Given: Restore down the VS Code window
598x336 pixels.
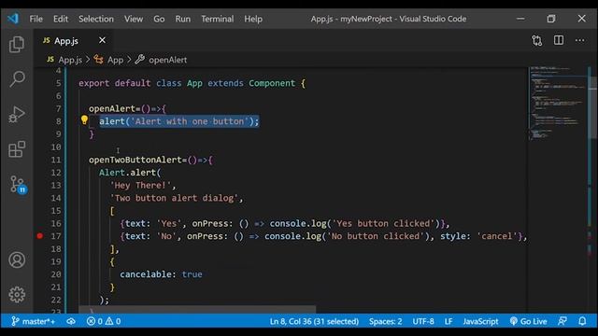Looking at the screenshot, I should 550,19.
